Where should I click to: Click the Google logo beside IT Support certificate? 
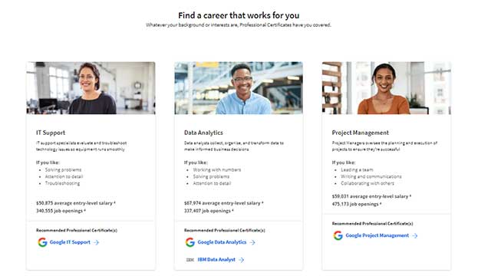43,242
